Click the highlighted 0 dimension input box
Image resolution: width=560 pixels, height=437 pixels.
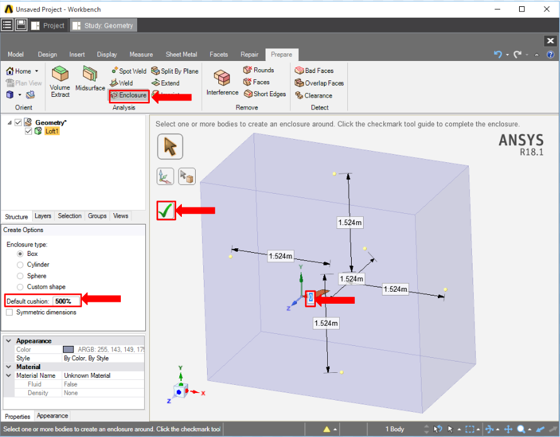click(x=310, y=297)
